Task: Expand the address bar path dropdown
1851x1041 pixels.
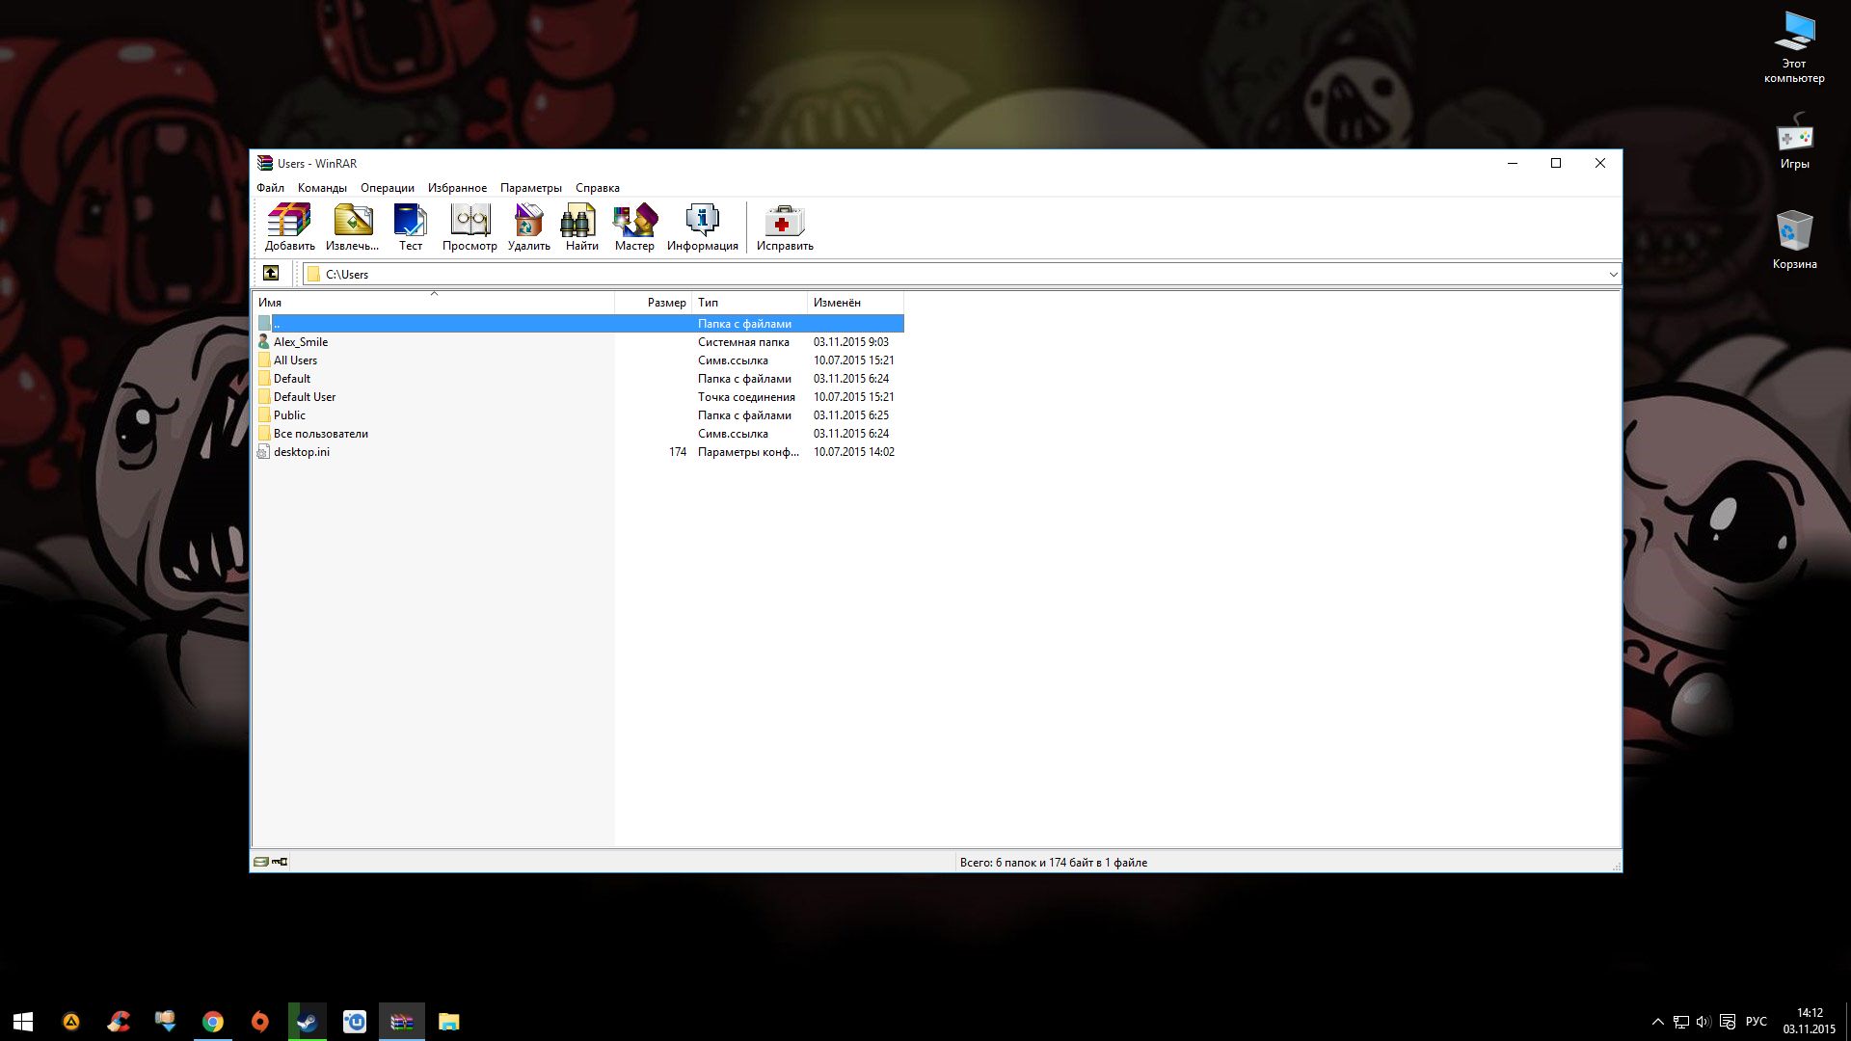Action: point(1613,275)
